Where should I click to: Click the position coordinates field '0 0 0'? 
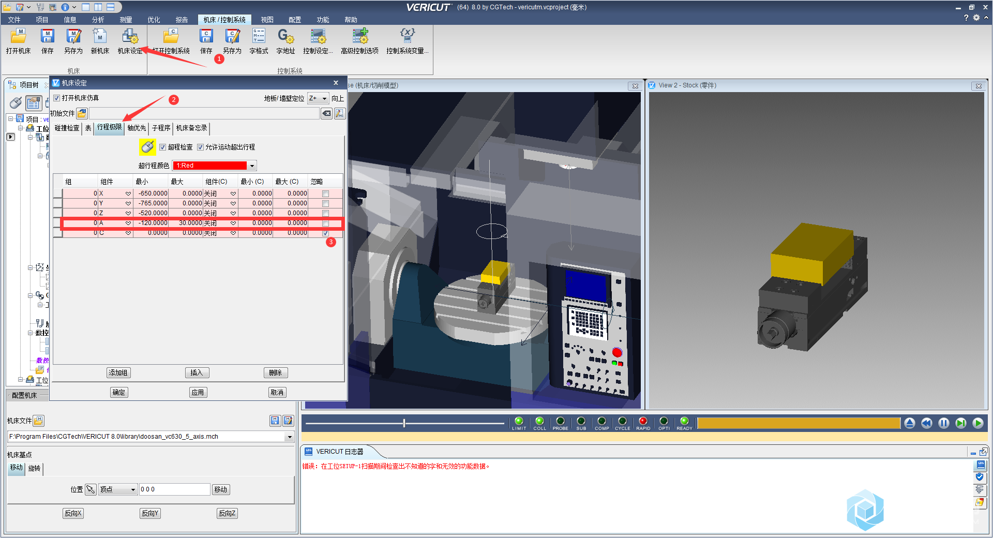[174, 489]
